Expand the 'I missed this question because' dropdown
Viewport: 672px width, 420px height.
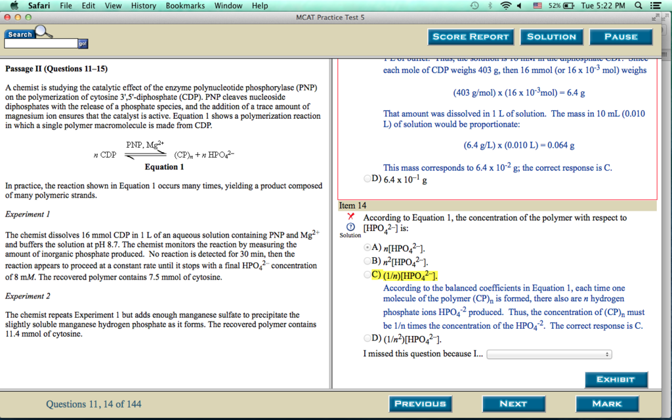click(x=549, y=354)
